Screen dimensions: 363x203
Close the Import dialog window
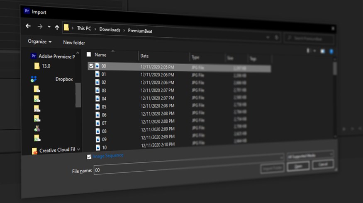coord(333,29)
